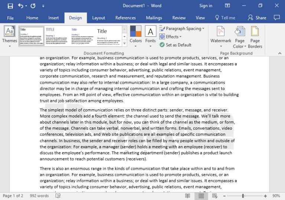Click the Repeat/Redo icon
Image resolution: width=285 pixels, height=200 pixels.
tap(33, 6)
